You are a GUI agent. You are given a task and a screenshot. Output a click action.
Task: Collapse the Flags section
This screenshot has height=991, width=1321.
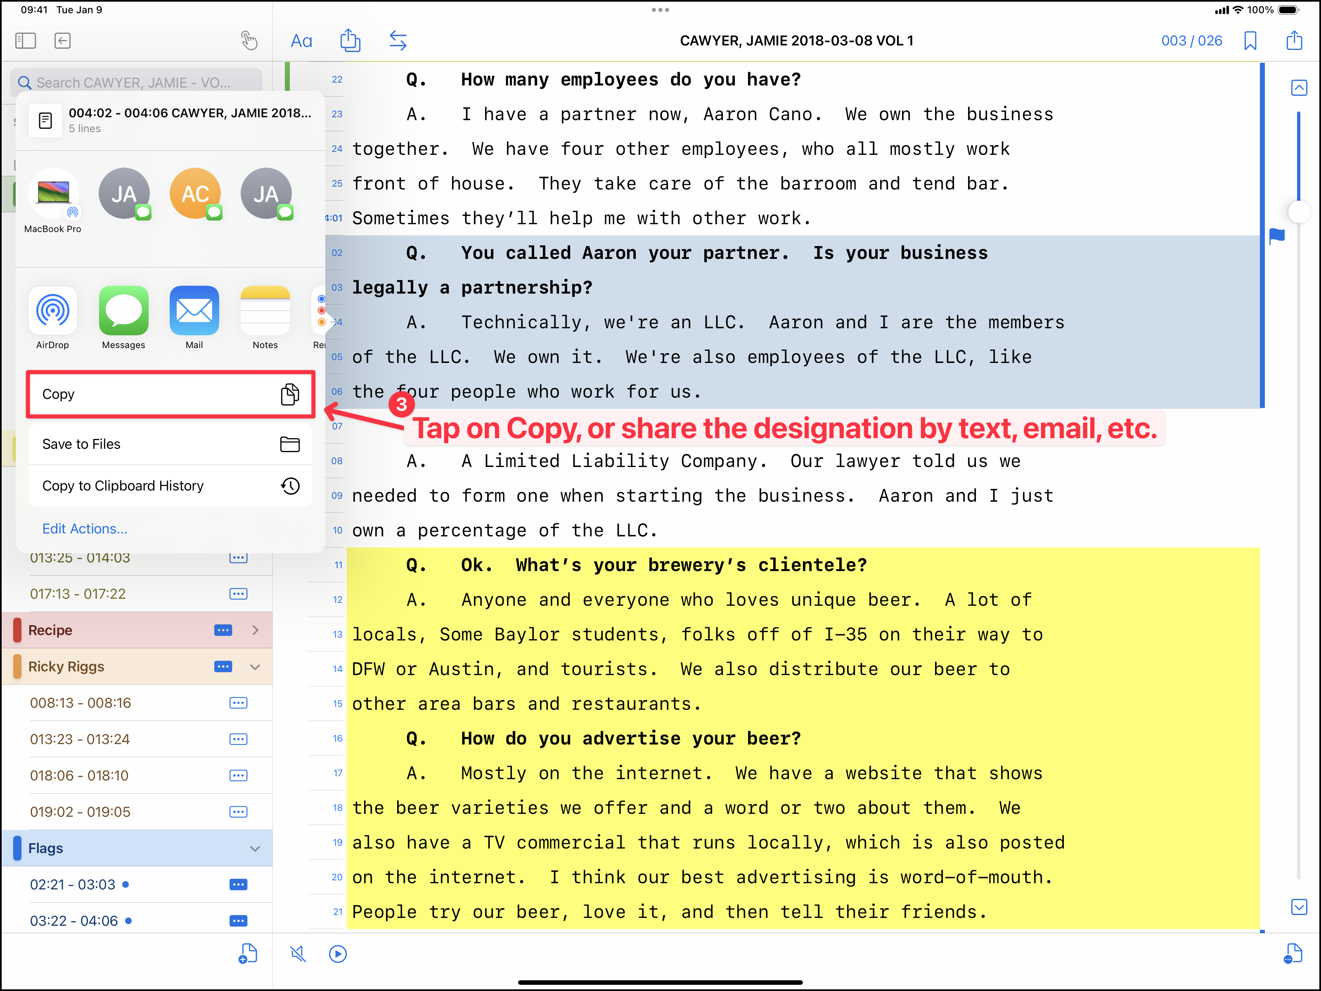pyautogui.click(x=255, y=848)
